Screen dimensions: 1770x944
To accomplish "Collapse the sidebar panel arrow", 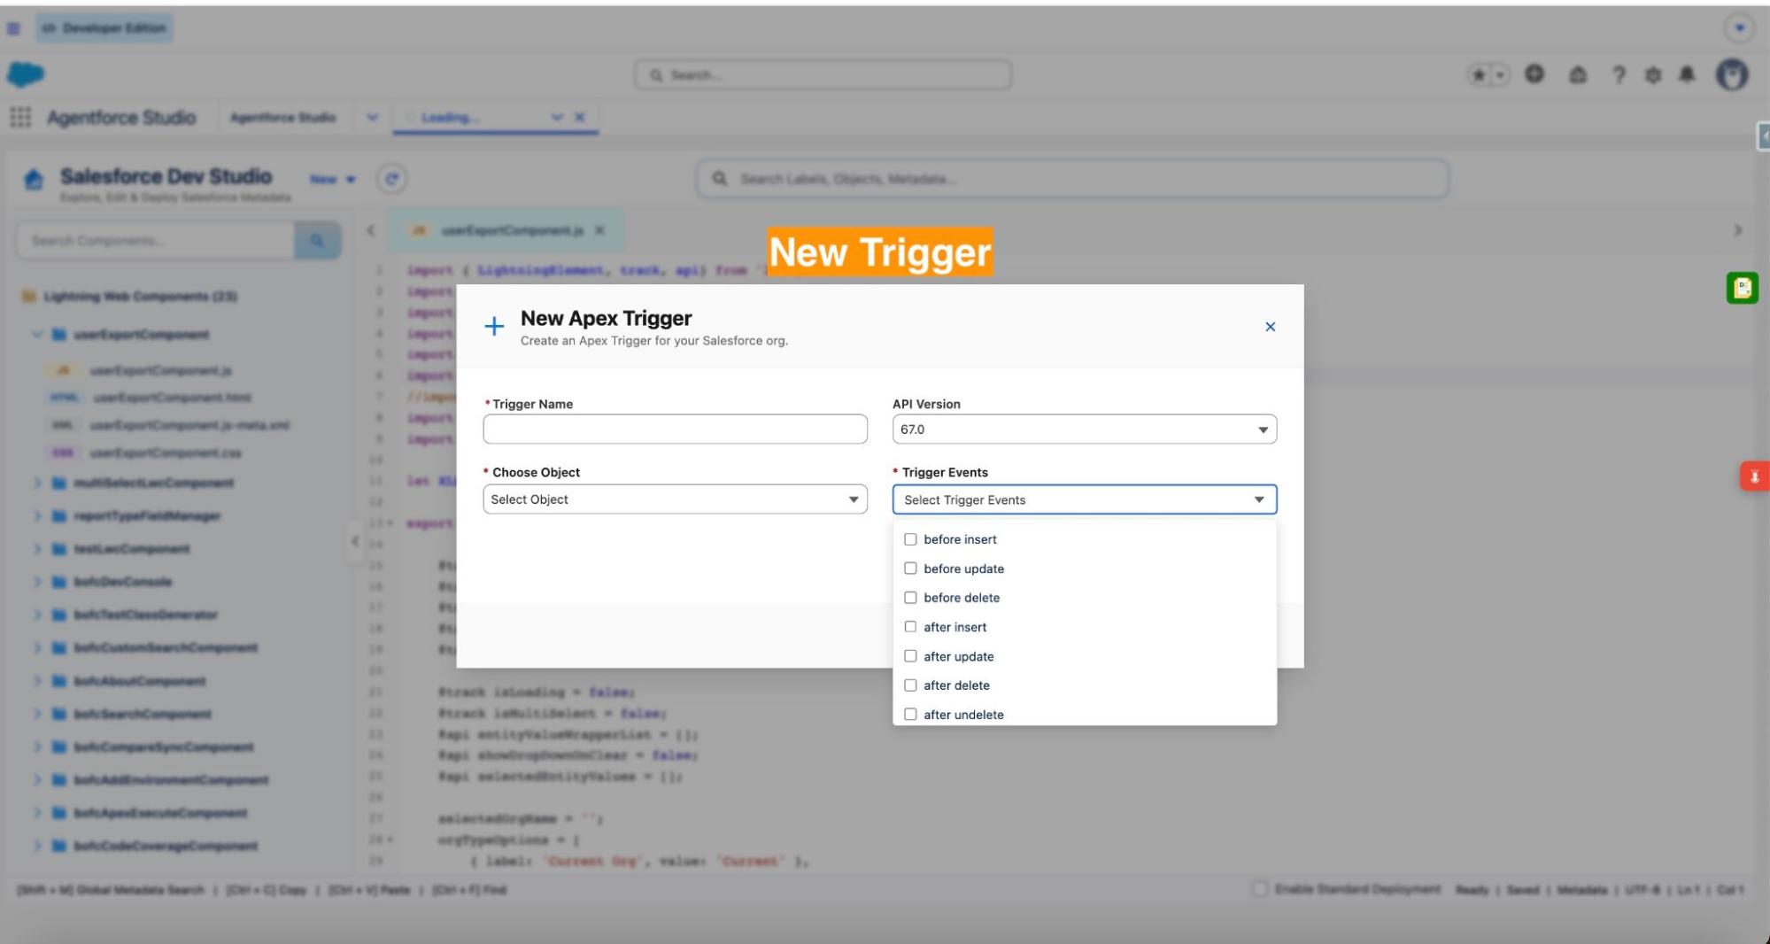I will point(355,541).
